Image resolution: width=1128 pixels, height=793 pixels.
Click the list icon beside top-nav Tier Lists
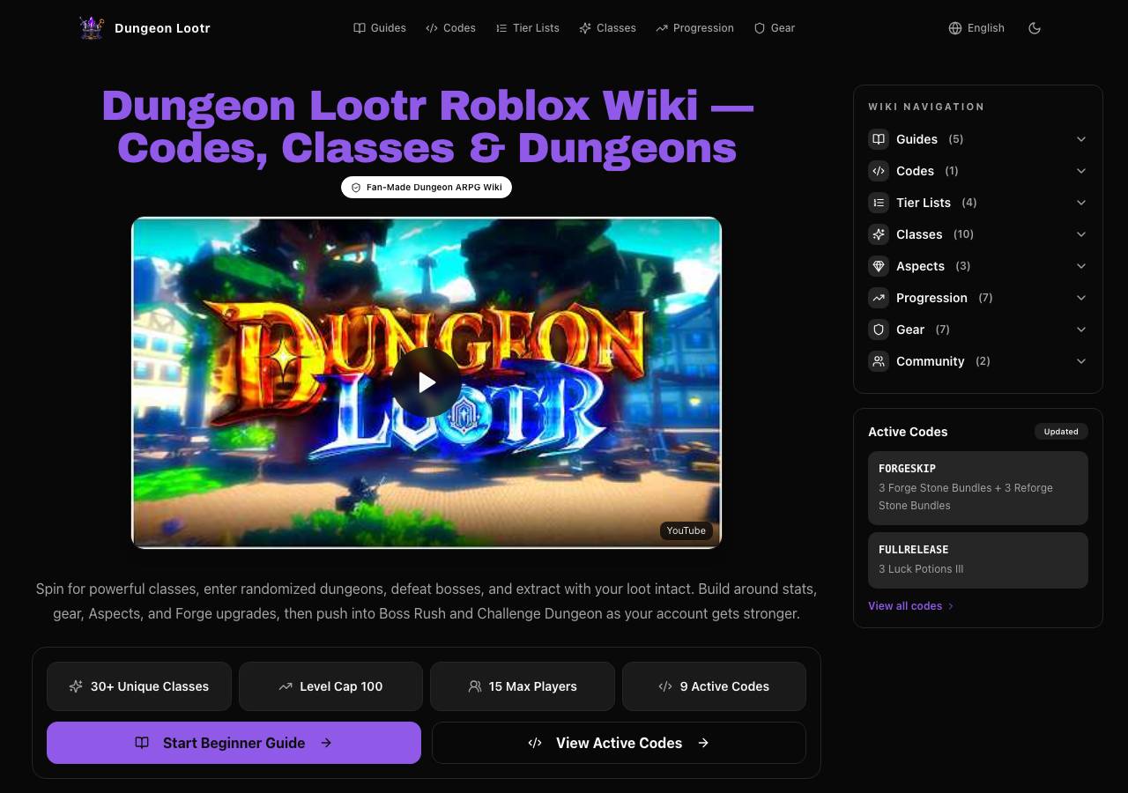(x=501, y=28)
